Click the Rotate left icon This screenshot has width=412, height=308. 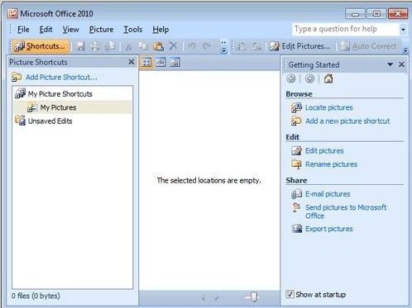[x=242, y=46]
